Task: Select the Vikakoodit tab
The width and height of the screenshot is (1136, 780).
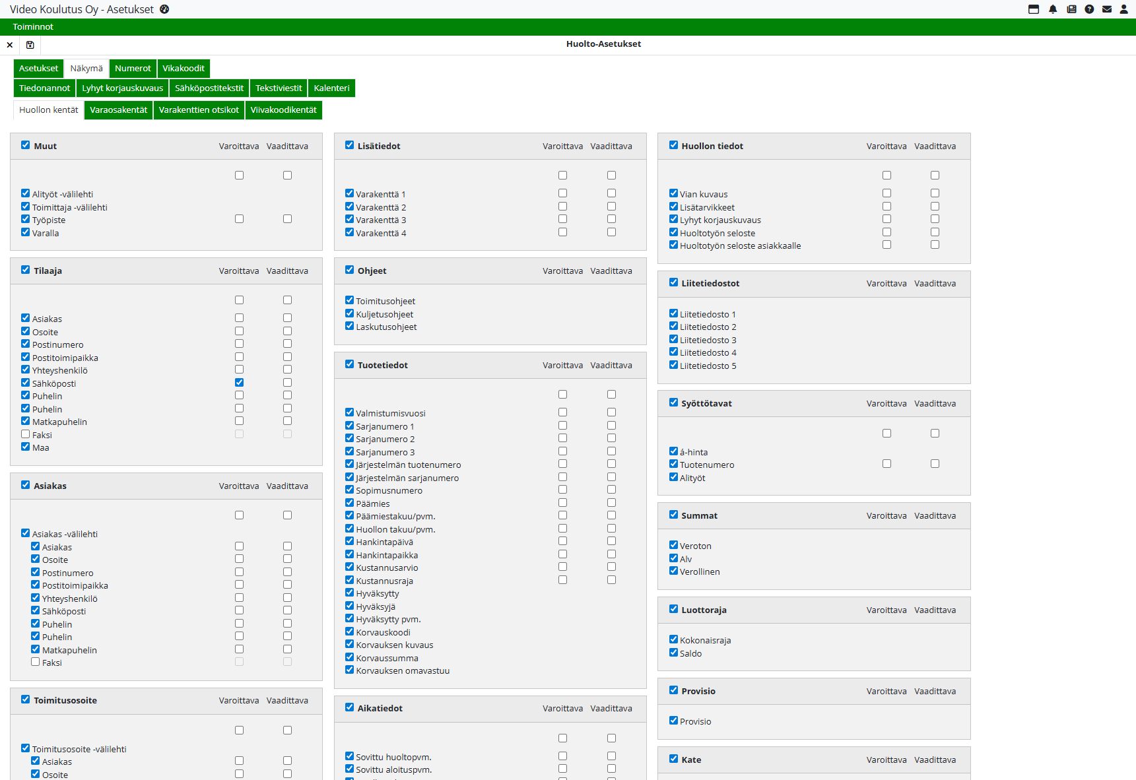Action: click(184, 69)
